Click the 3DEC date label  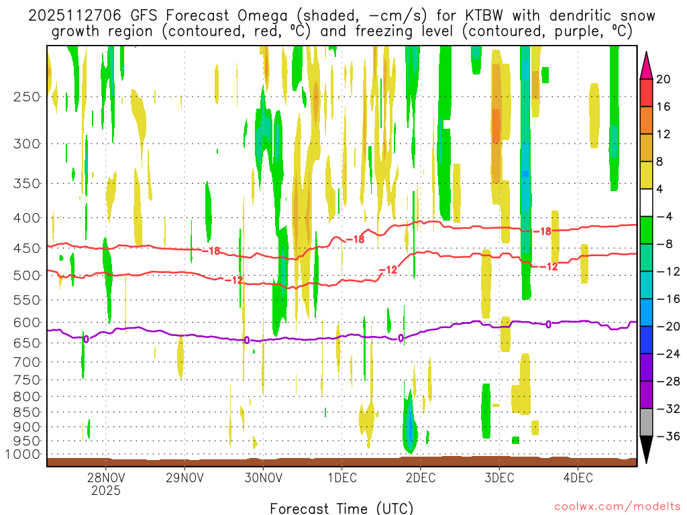tap(499, 477)
